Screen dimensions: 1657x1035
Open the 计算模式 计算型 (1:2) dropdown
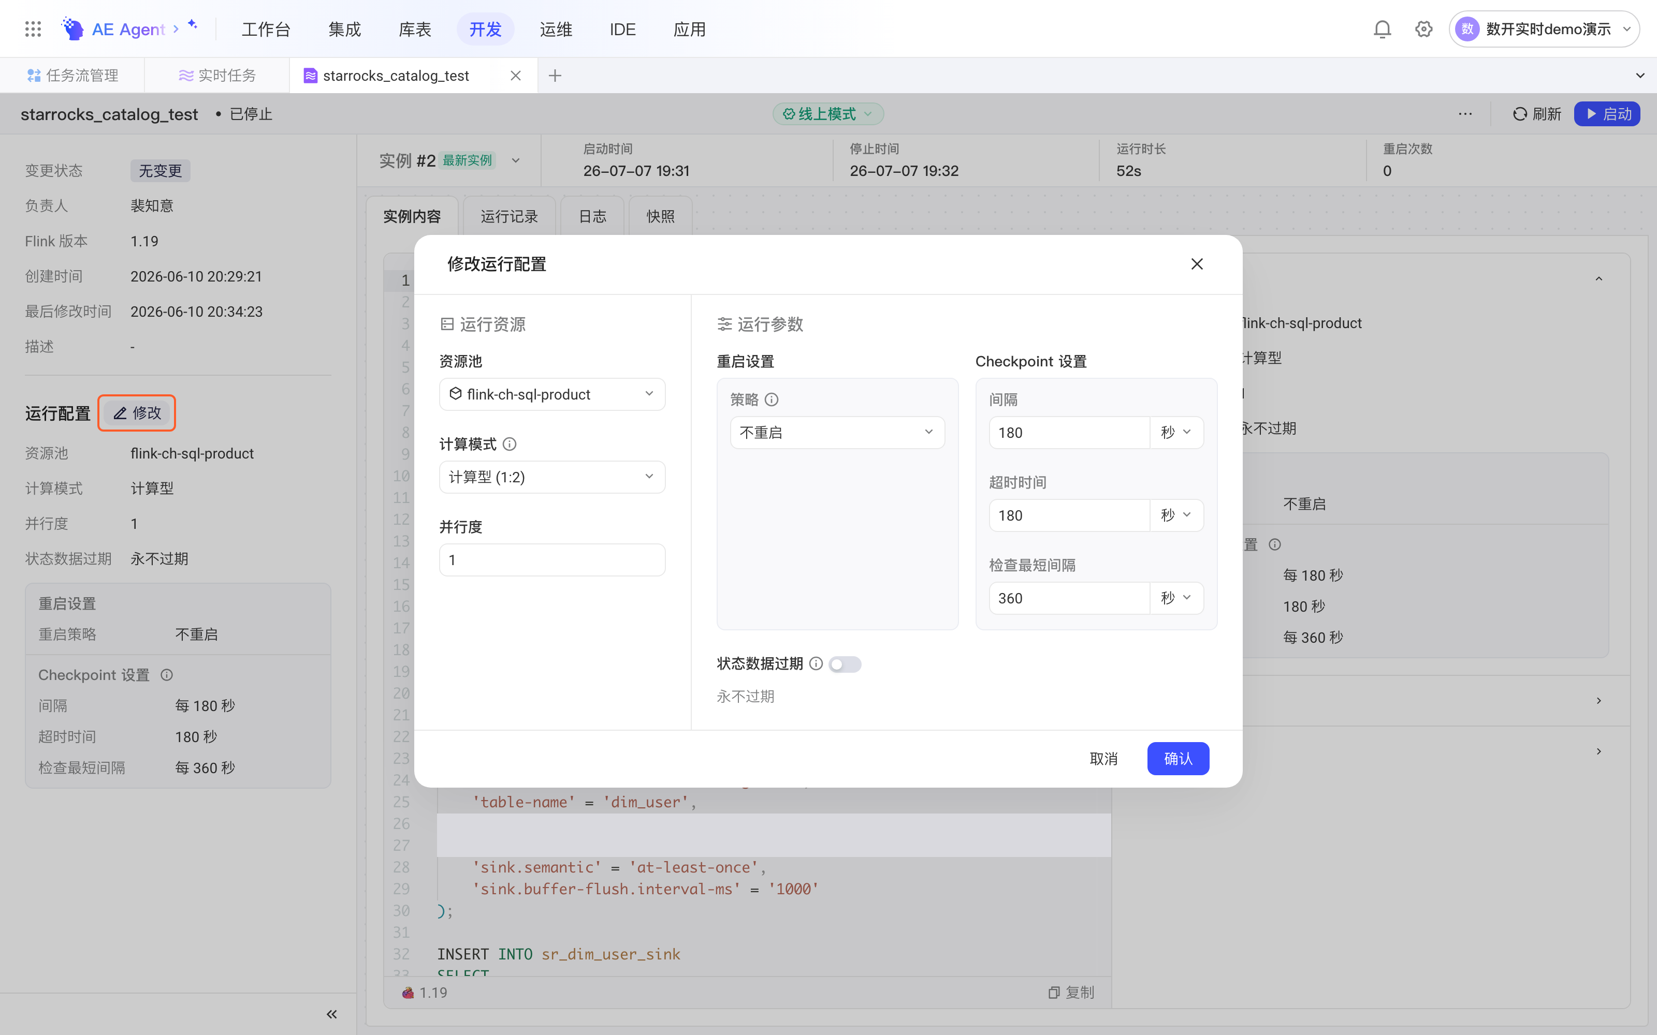552,477
